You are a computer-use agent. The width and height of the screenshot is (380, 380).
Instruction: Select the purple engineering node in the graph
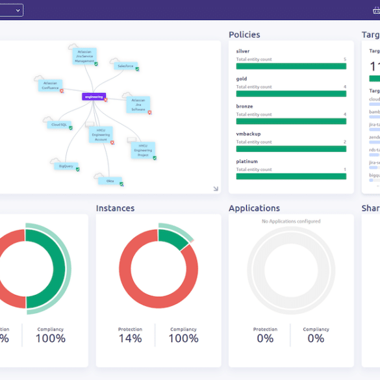tap(94, 97)
